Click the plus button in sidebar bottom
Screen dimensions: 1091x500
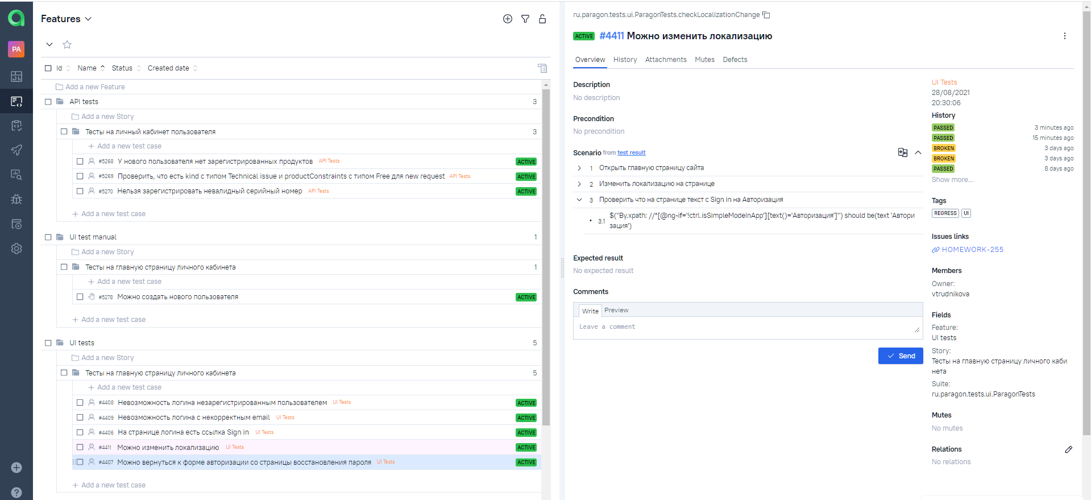tap(16, 468)
